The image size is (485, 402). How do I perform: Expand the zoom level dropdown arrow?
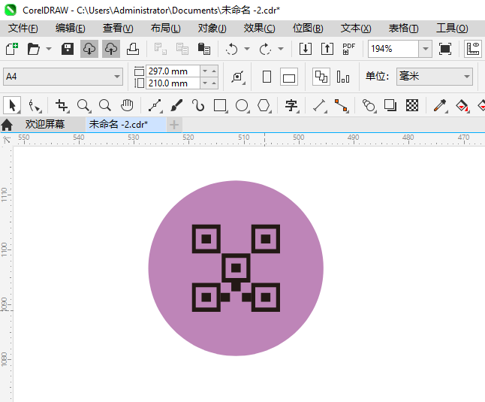[x=426, y=49]
